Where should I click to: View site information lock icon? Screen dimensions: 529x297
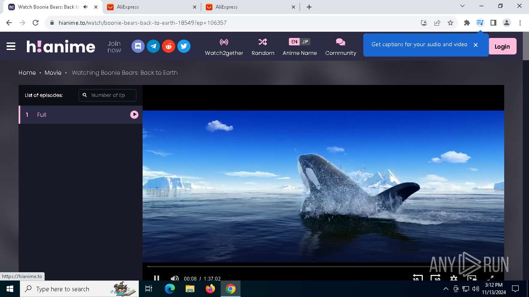(52, 23)
